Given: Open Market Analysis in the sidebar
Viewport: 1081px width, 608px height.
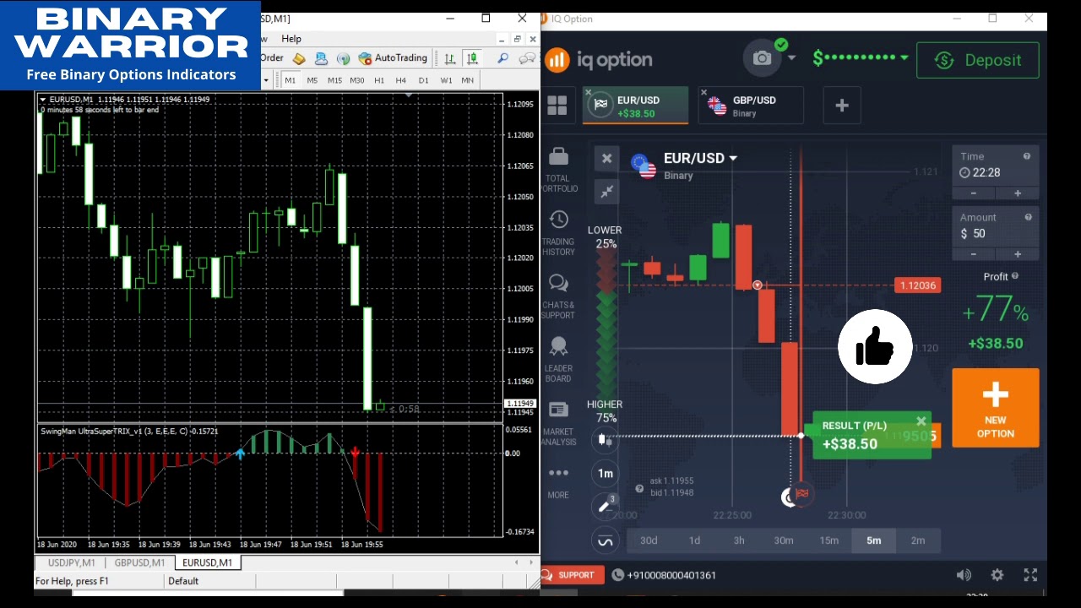Looking at the screenshot, I should pos(558,423).
